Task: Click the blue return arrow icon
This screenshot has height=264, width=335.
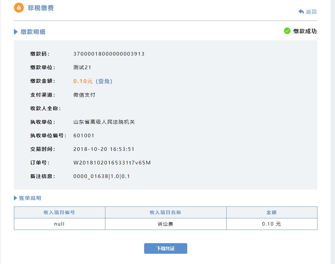Action: (x=301, y=11)
